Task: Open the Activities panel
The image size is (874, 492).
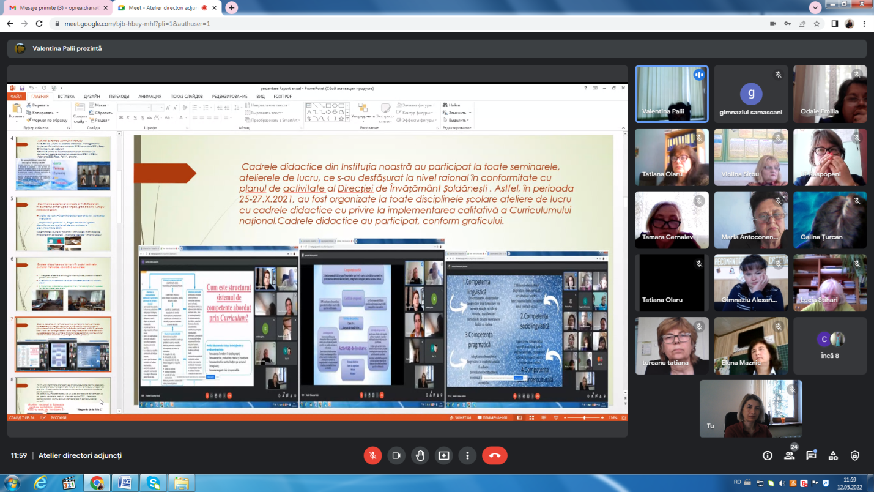Action: pyautogui.click(x=833, y=455)
